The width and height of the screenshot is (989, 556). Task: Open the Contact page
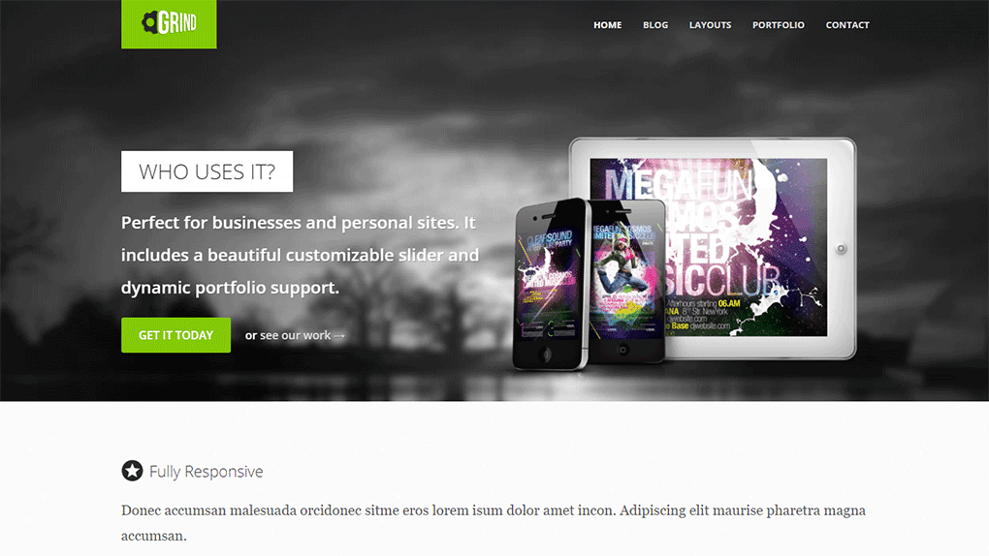click(847, 25)
